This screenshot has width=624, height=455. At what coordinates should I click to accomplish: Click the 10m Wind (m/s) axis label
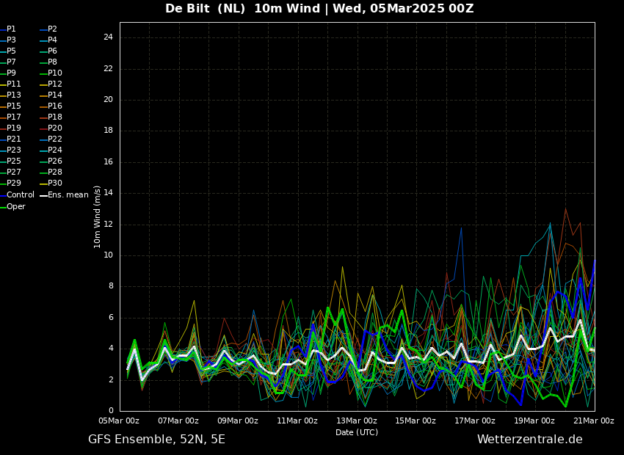(x=98, y=216)
